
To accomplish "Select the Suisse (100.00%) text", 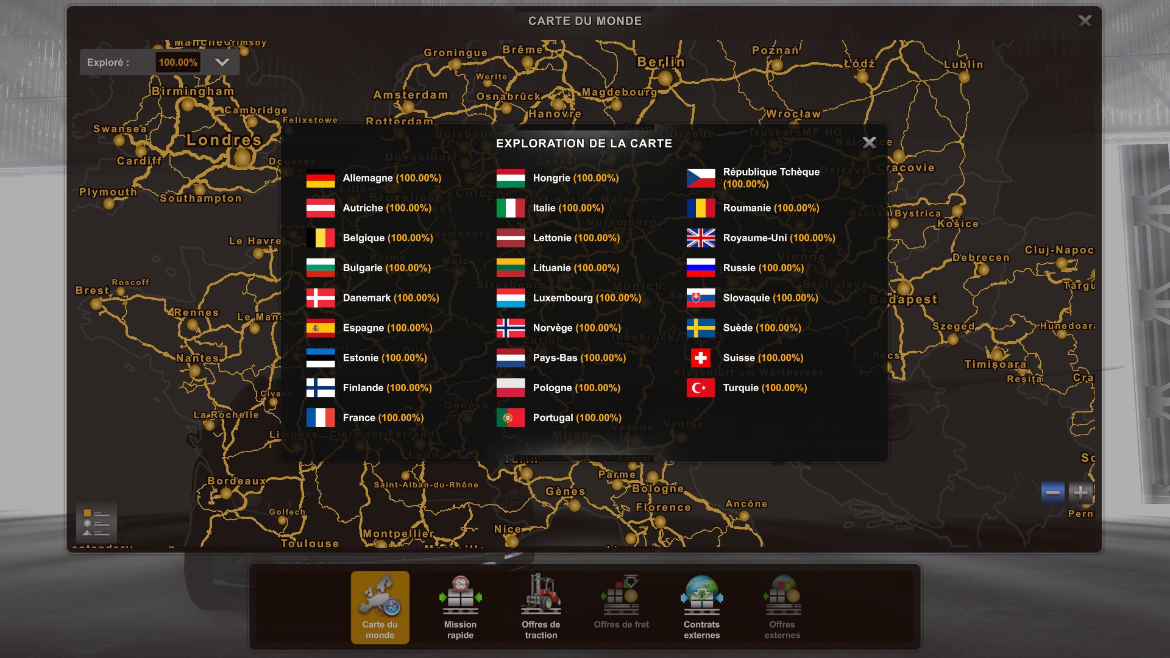I will click(763, 358).
